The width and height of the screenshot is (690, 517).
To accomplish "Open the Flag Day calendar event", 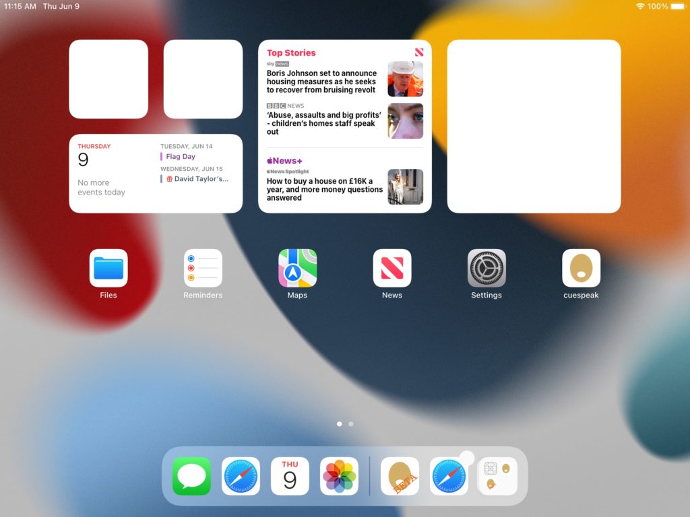I will (181, 156).
